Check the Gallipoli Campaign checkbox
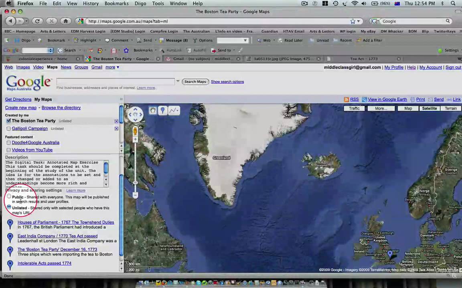Screen dimensions: 462x288 (8, 129)
